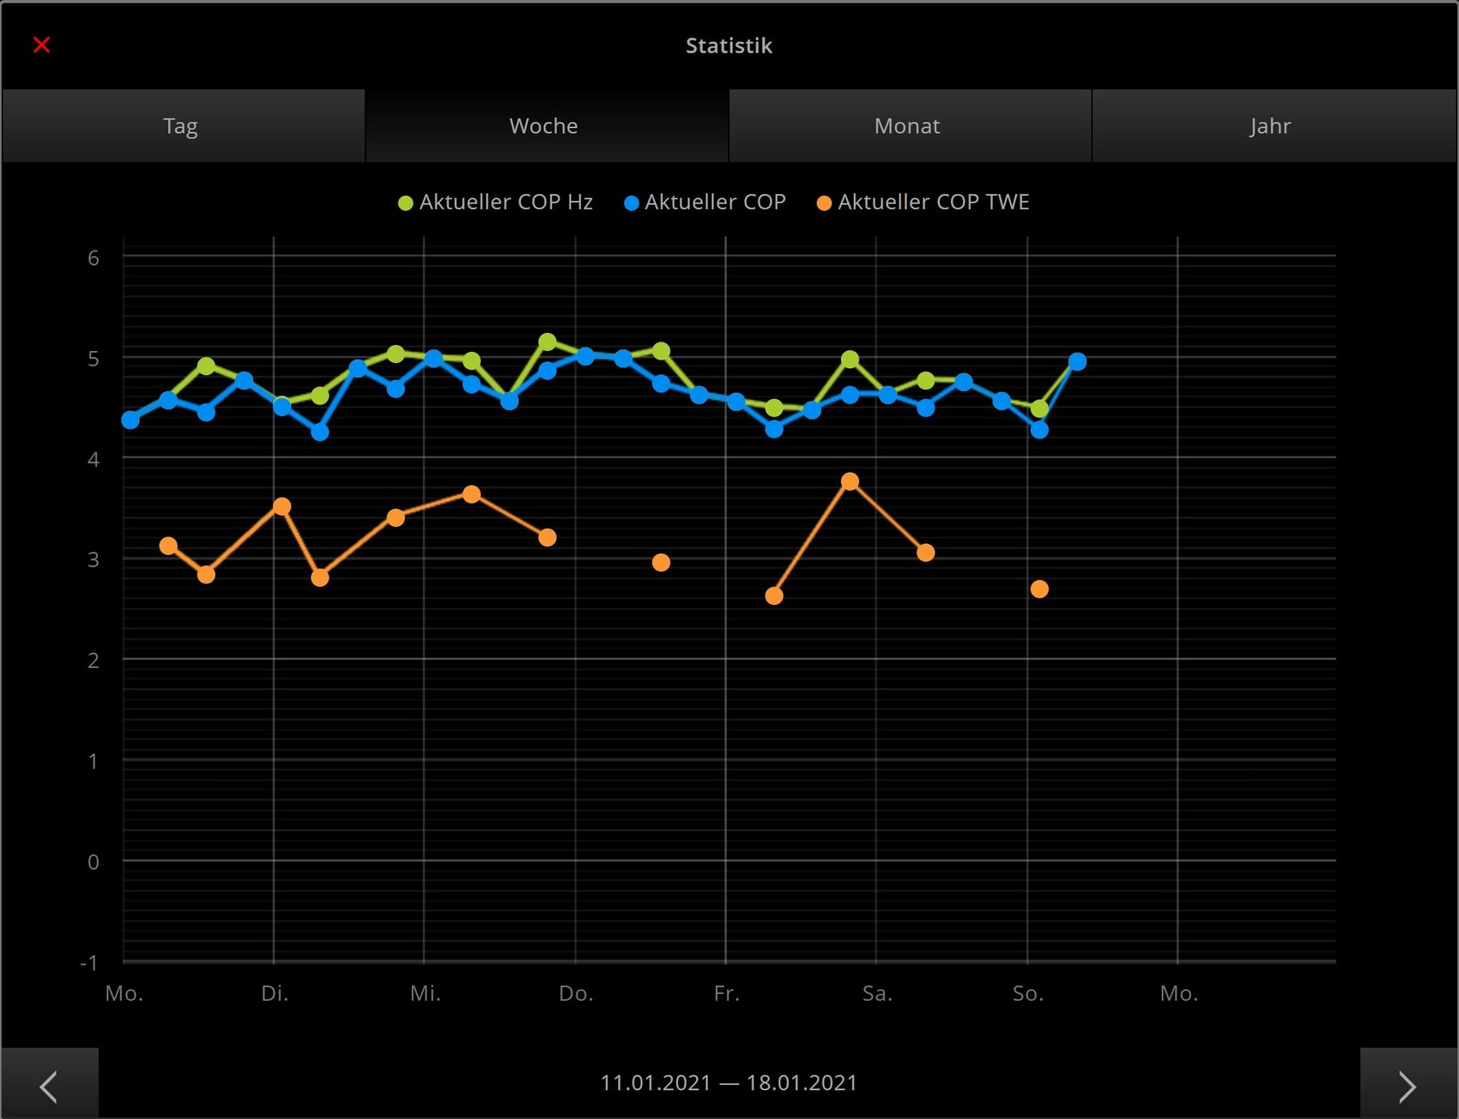The image size is (1459, 1119).
Task: Click the last blue data point after So.
Action: 1077,362
